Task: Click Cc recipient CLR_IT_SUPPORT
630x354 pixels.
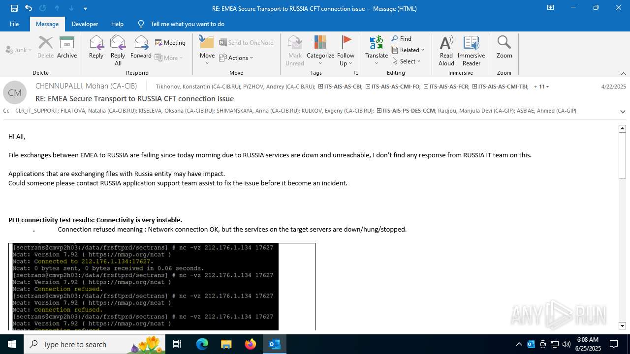Action: point(36,111)
